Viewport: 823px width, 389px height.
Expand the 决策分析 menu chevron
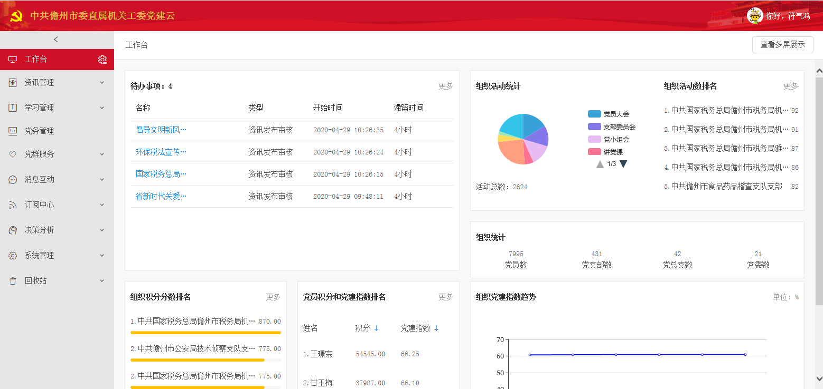[x=102, y=230]
